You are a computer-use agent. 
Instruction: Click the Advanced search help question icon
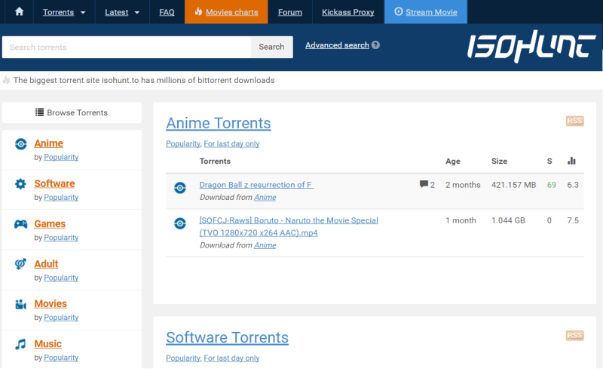tap(375, 45)
